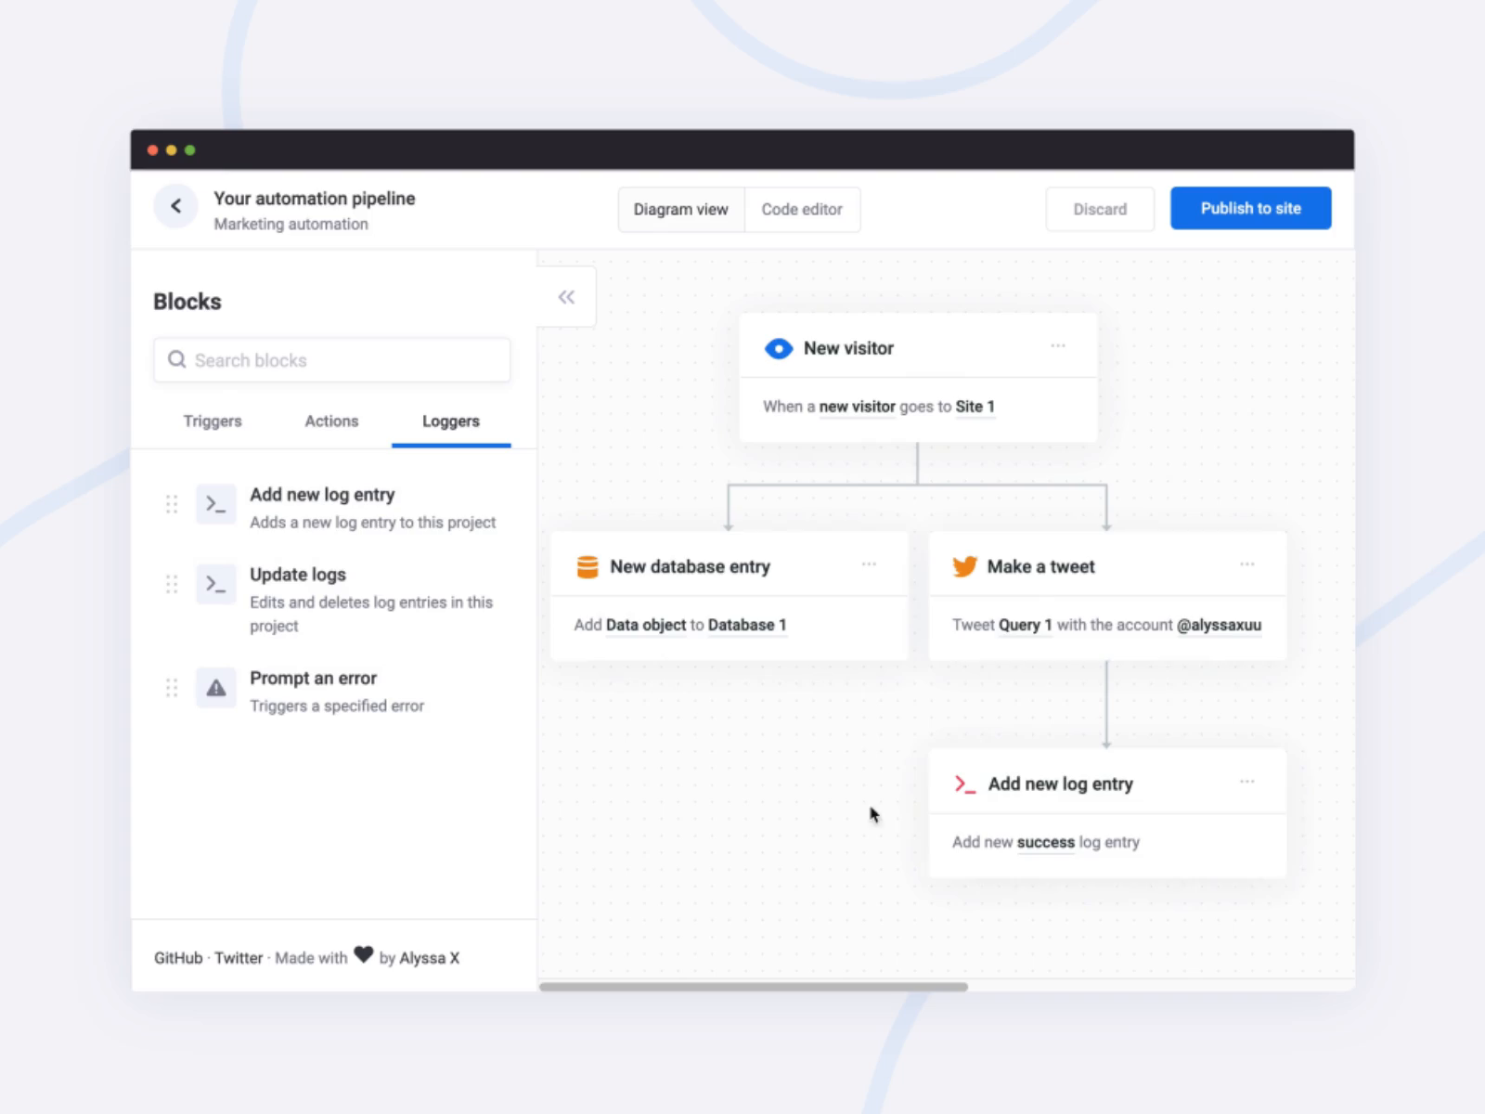Select the New visitor eye icon
Viewport: 1485px width, 1114px height.
pos(779,348)
